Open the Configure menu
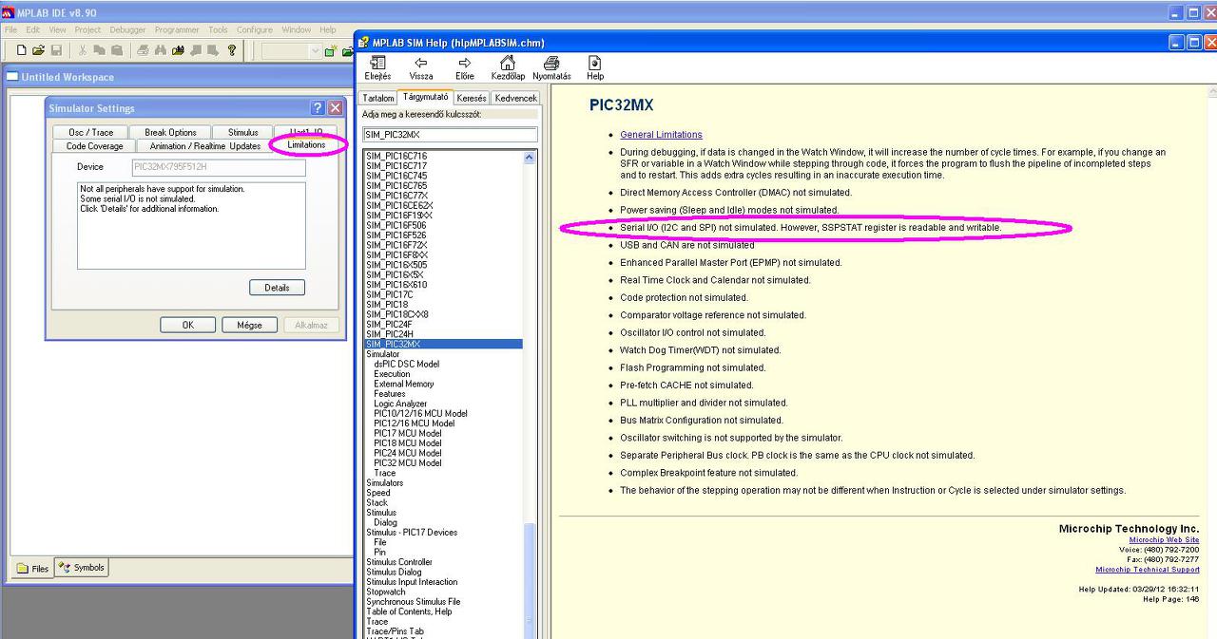 [x=254, y=29]
